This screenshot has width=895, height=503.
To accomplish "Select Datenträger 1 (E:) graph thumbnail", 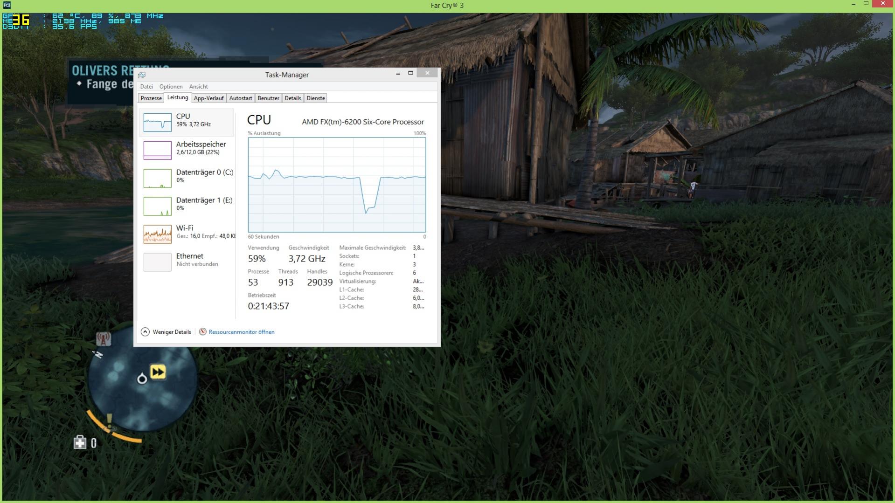I will click(158, 206).
